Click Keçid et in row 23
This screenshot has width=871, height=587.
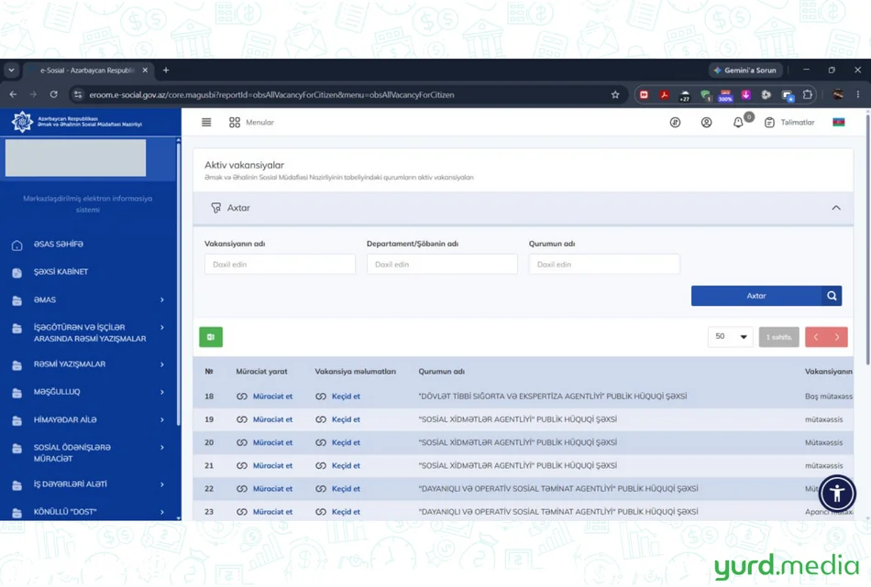337,512
